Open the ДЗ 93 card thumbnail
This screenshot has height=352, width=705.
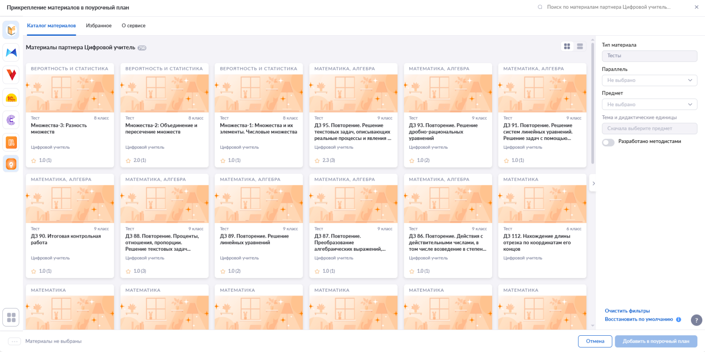point(448,94)
